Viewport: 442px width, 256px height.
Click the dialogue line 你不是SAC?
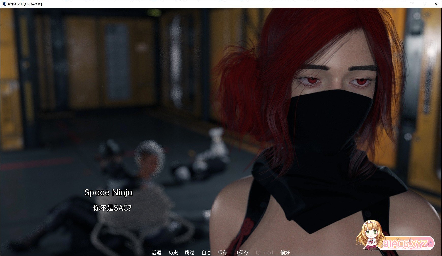[112, 208]
